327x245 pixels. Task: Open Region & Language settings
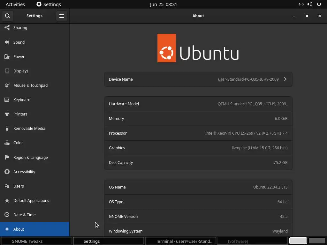click(34, 157)
